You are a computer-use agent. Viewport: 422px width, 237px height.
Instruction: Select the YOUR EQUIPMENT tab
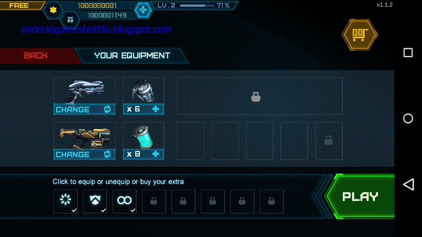[x=132, y=56]
